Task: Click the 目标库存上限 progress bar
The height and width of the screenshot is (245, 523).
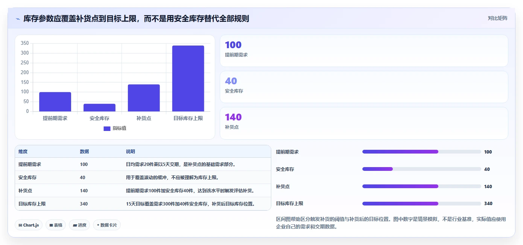Action: click(x=421, y=204)
